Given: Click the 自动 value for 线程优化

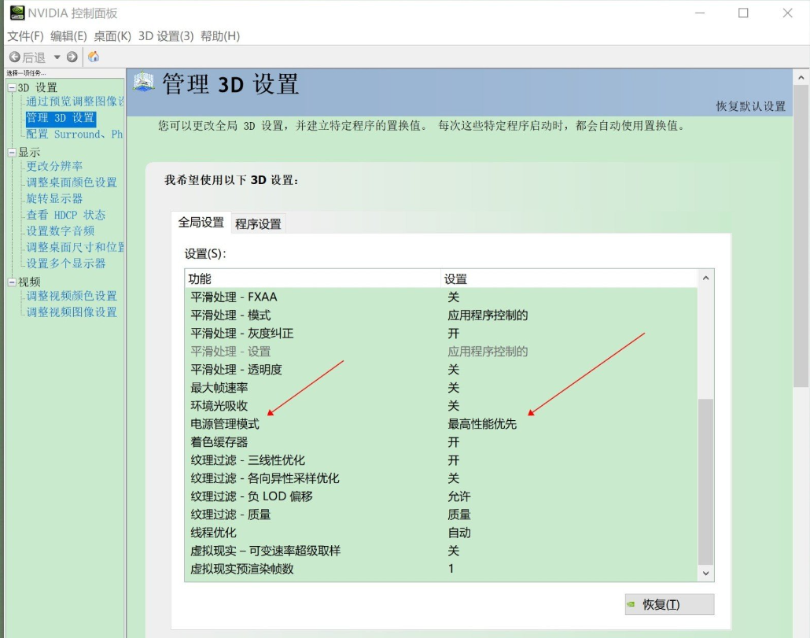Looking at the screenshot, I should (459, 533).
